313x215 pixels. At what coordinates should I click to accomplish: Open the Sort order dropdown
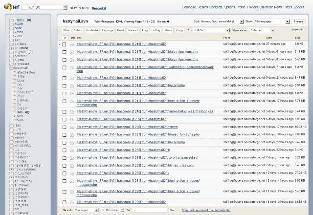tap(222, 21)
